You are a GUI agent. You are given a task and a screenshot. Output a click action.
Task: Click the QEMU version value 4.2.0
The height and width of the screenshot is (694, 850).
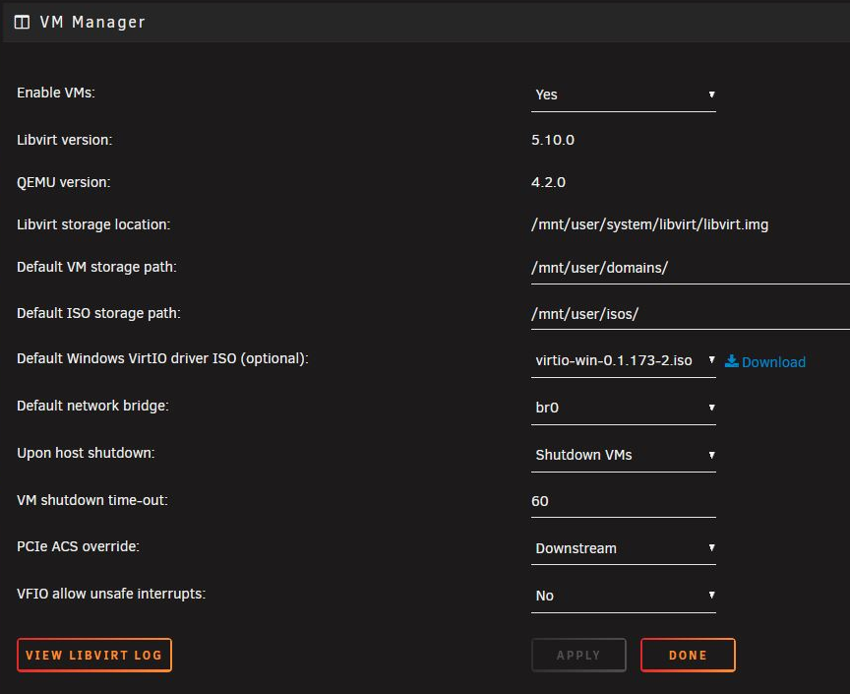pos(548,182)
